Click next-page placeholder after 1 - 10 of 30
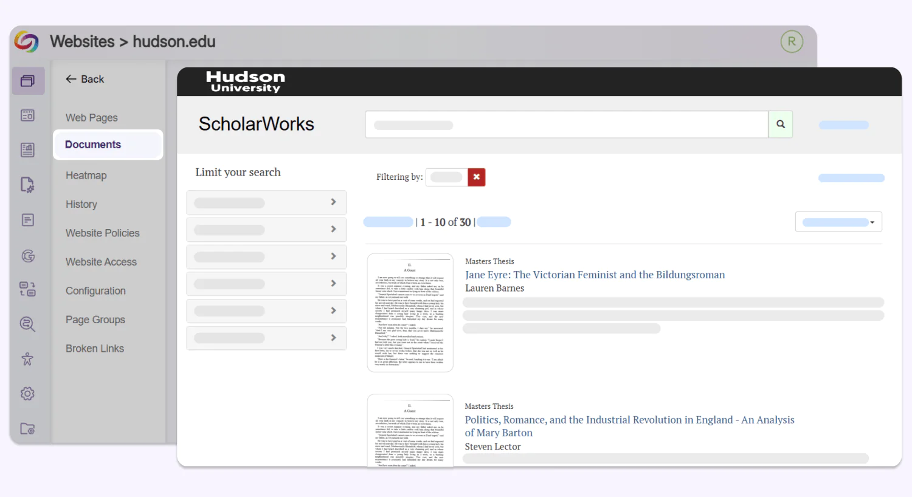This screenshot has width=912, height=497. pyautogui.click(x=494, y=222)
